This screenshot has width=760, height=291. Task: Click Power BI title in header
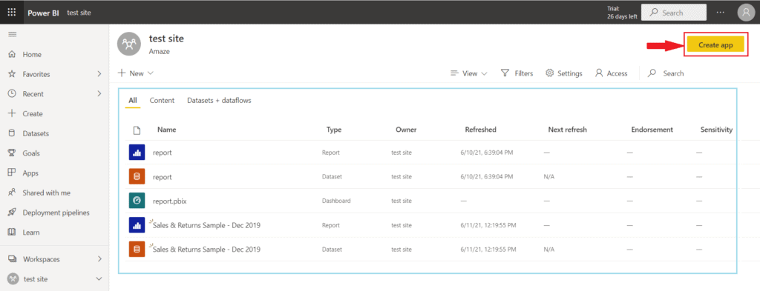44,13
